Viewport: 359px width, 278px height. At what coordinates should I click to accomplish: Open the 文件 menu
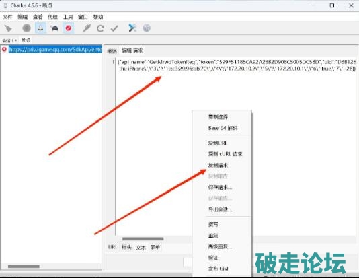pos(7,17)
